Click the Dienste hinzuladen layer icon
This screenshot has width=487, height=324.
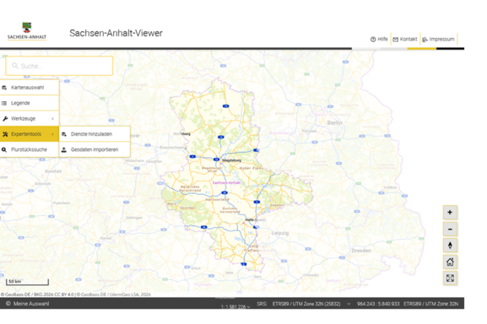tap(64, 134)
